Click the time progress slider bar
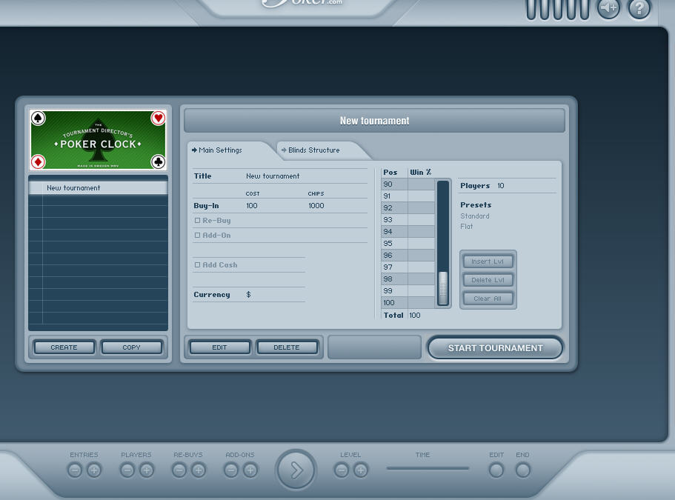 pyautogui.click(x=428, y=468)
